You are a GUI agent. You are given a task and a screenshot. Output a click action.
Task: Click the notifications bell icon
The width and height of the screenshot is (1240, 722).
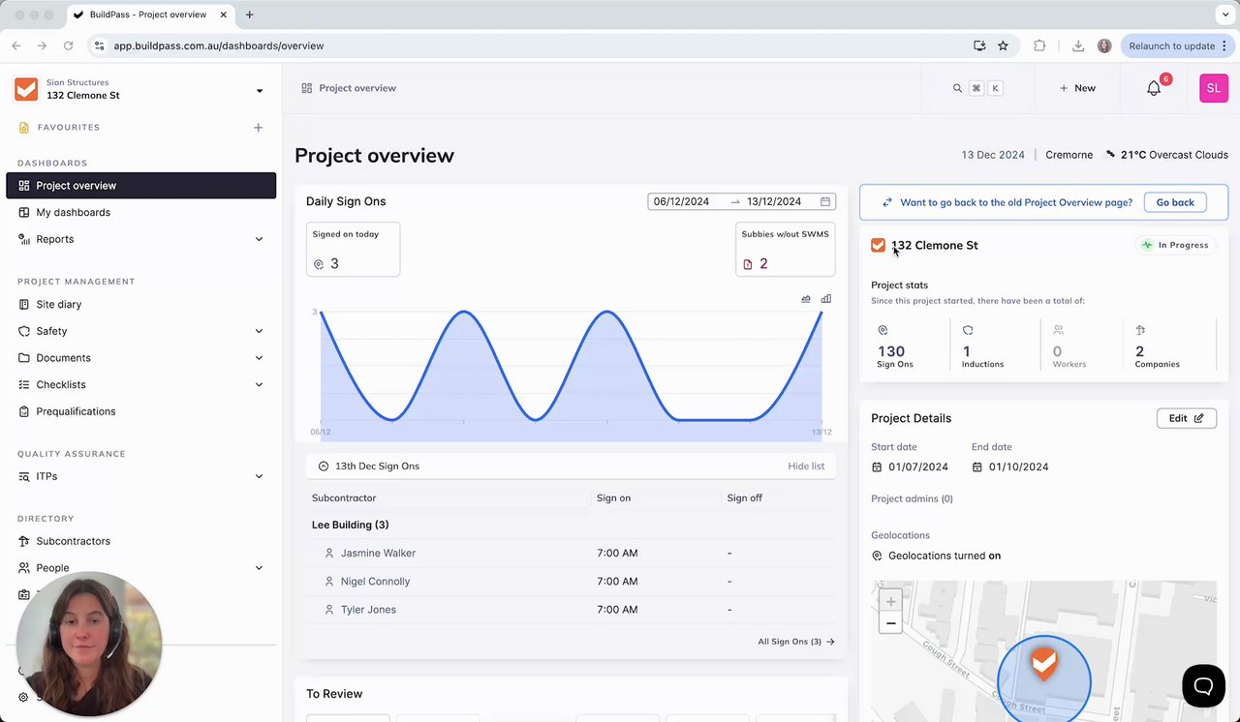pos(1153,88)
